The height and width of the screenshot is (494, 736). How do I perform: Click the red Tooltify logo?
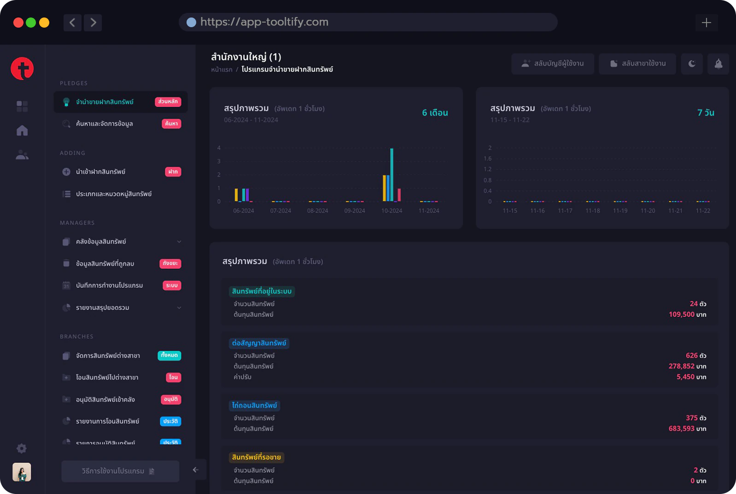pos(22,69)
